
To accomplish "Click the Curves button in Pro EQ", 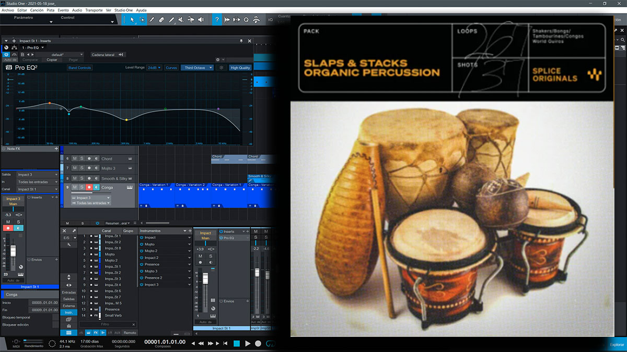I will click(x=171, y=68).
